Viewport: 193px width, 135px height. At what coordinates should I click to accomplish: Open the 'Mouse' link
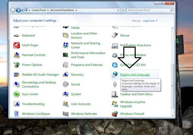point(125,35)
